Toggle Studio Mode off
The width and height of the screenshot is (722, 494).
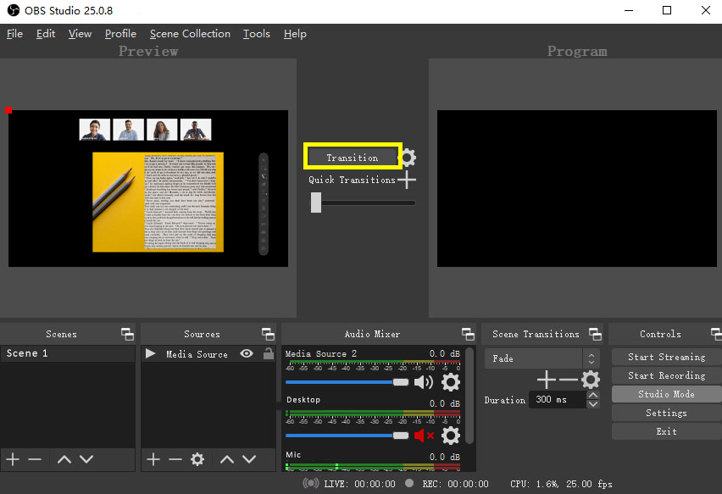[666, 394]
